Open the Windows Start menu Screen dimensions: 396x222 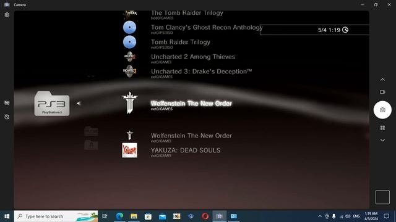[x=7, y=216]
